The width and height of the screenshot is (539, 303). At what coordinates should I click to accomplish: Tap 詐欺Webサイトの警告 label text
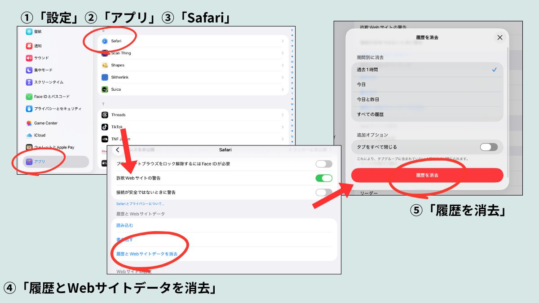point(138,178)
